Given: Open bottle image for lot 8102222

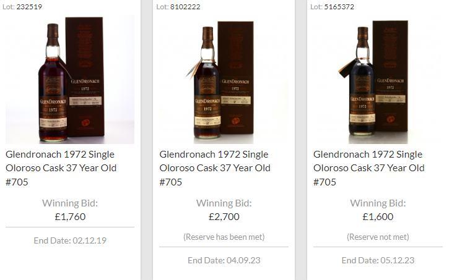Looking at the screenshot, I should pyautogui.click(x=224, y=80).
